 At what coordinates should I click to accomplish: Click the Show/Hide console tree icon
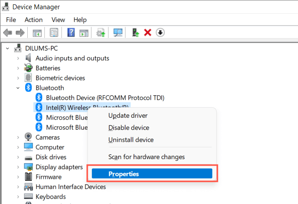pos(37,33)
